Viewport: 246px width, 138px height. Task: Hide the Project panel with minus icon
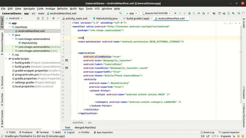pos(58,18)
